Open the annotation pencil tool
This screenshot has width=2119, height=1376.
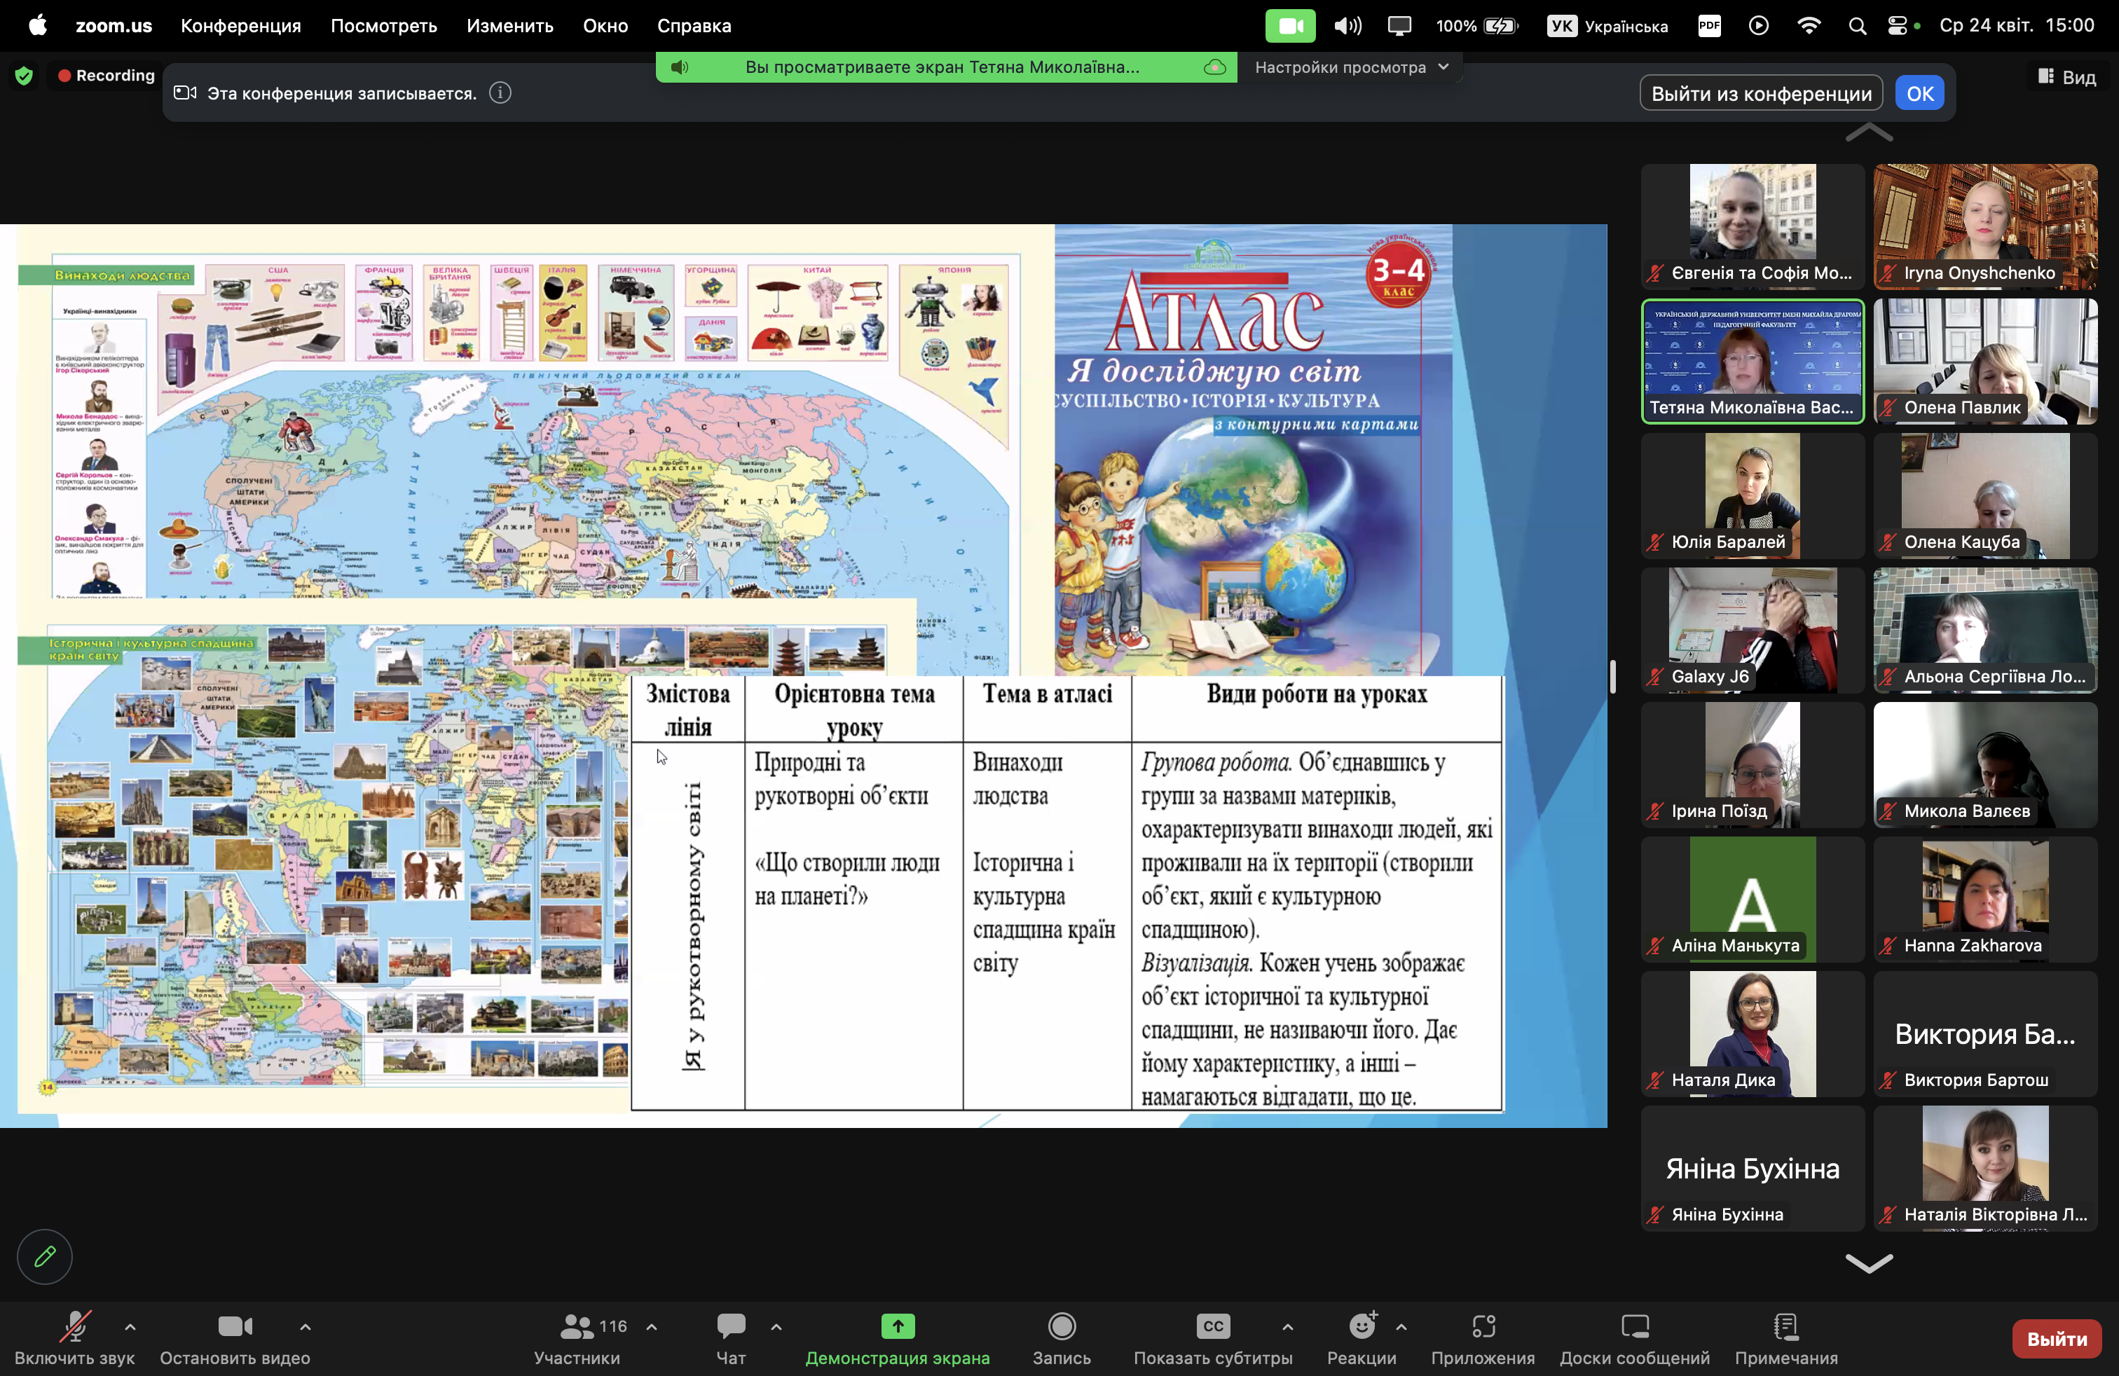[45, 1257]
